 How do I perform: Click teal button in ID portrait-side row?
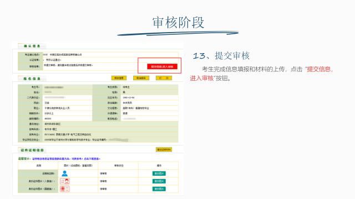click(159, 181)
